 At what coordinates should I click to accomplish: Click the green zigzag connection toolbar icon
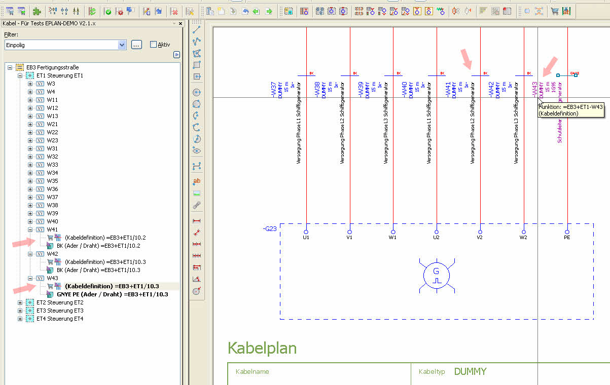[x=440, y=11]
